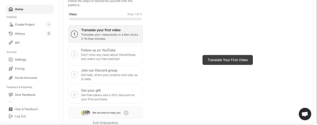The height and width of the screenshot is (125, 318).
Task: Select step 4 Get your gift
Action: pyautogui.click(x=105, y=94)
